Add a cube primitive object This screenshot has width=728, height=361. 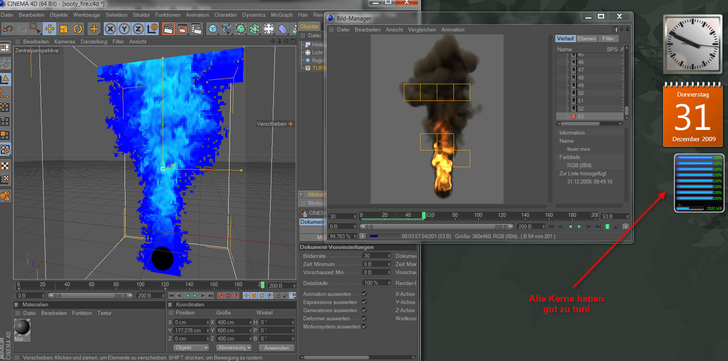click(213, 29)
